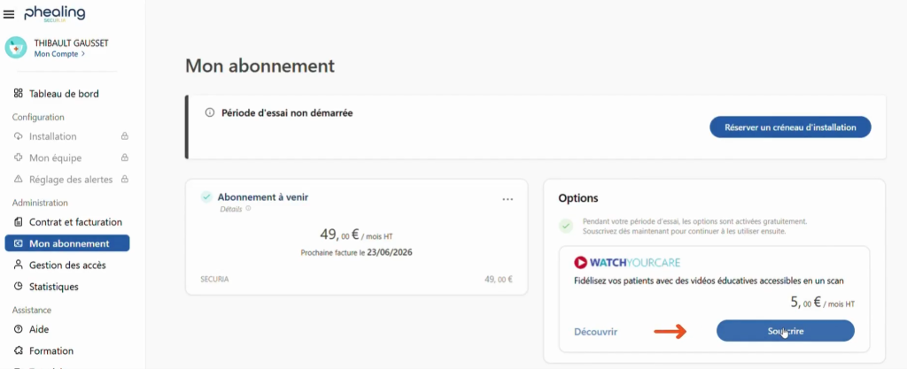Open the hamburger menu icon
This screenshot has height=369, width=907.
click(x=9, y=14)
